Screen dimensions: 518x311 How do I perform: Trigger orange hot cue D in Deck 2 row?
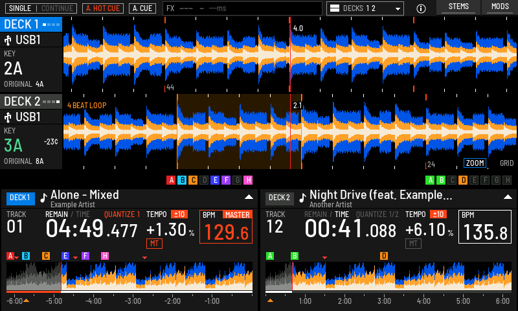point(463,180)
